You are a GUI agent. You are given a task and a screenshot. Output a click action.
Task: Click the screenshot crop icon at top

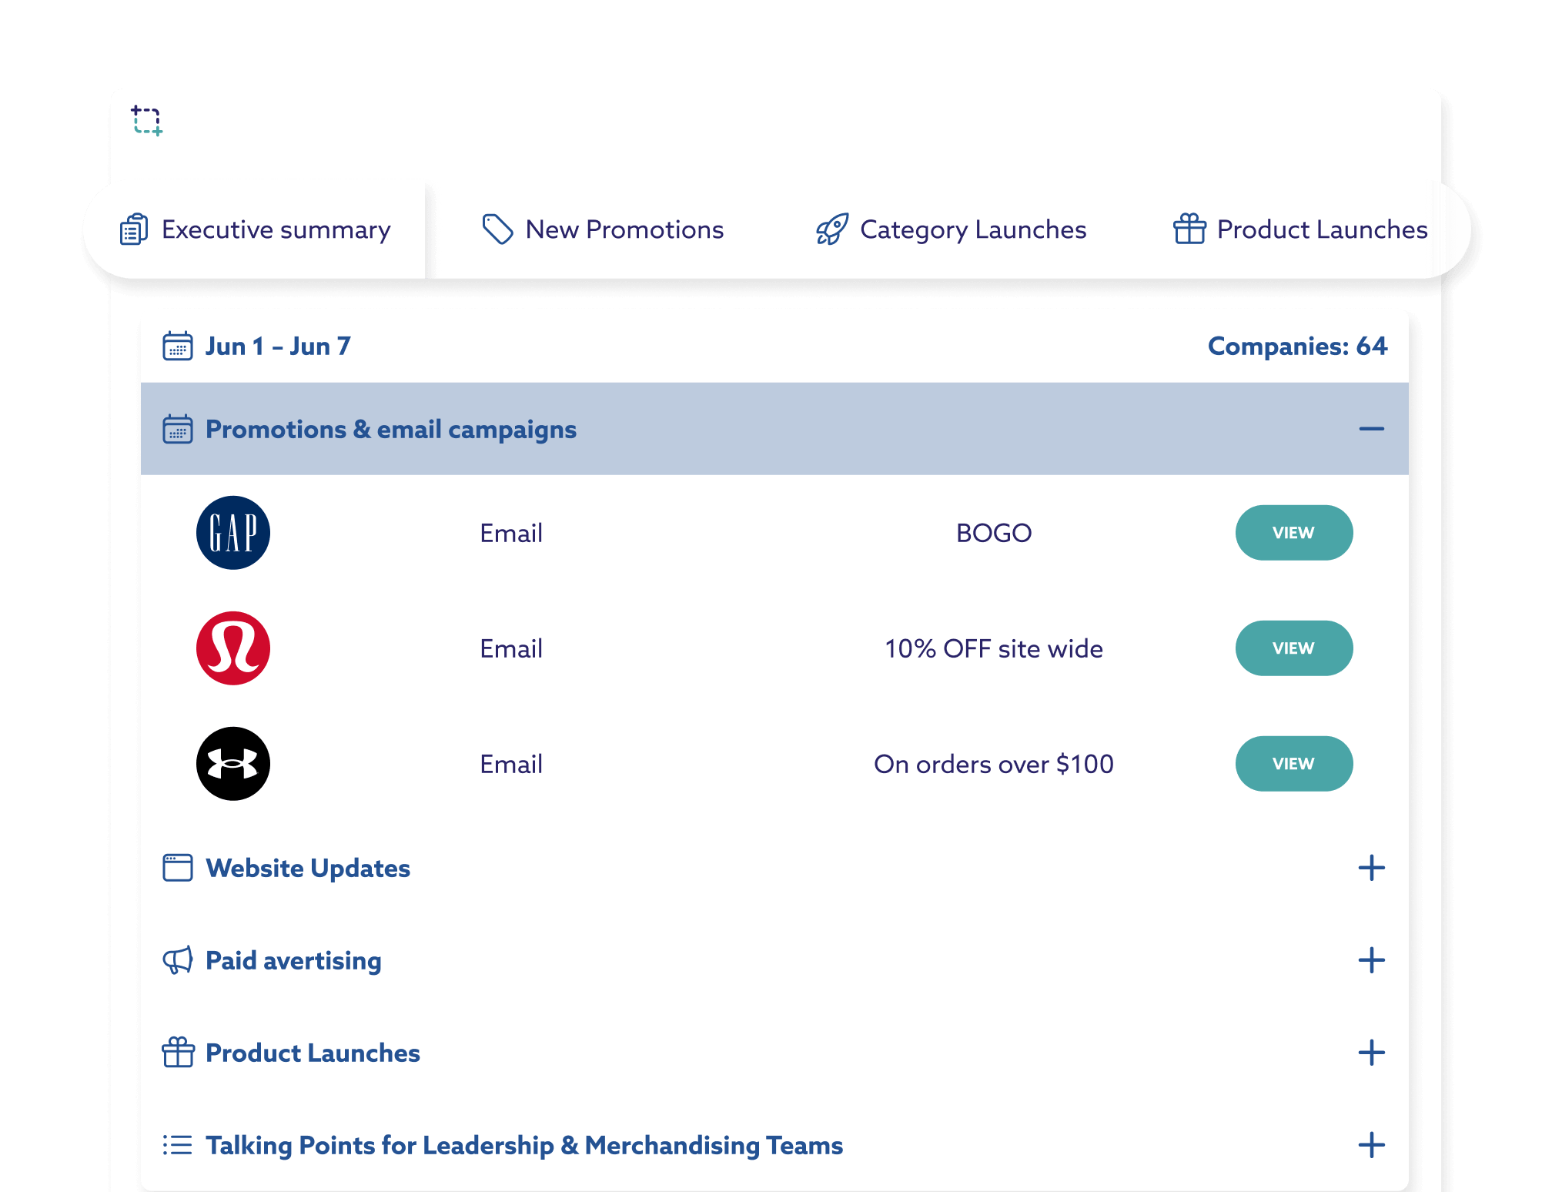pyautogui.click(x=146, y=121)
